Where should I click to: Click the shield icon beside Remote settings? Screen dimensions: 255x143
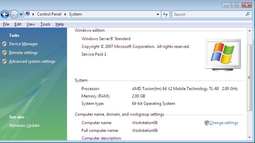pyautogui.click(x=4, y=53)
